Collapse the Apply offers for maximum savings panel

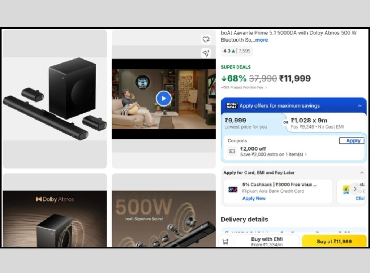pos(360,105)
